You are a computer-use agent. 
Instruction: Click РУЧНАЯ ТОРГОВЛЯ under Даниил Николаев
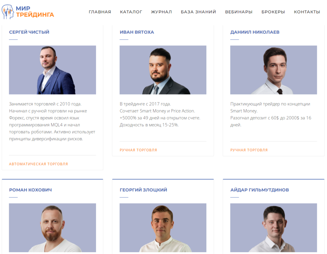249,150
